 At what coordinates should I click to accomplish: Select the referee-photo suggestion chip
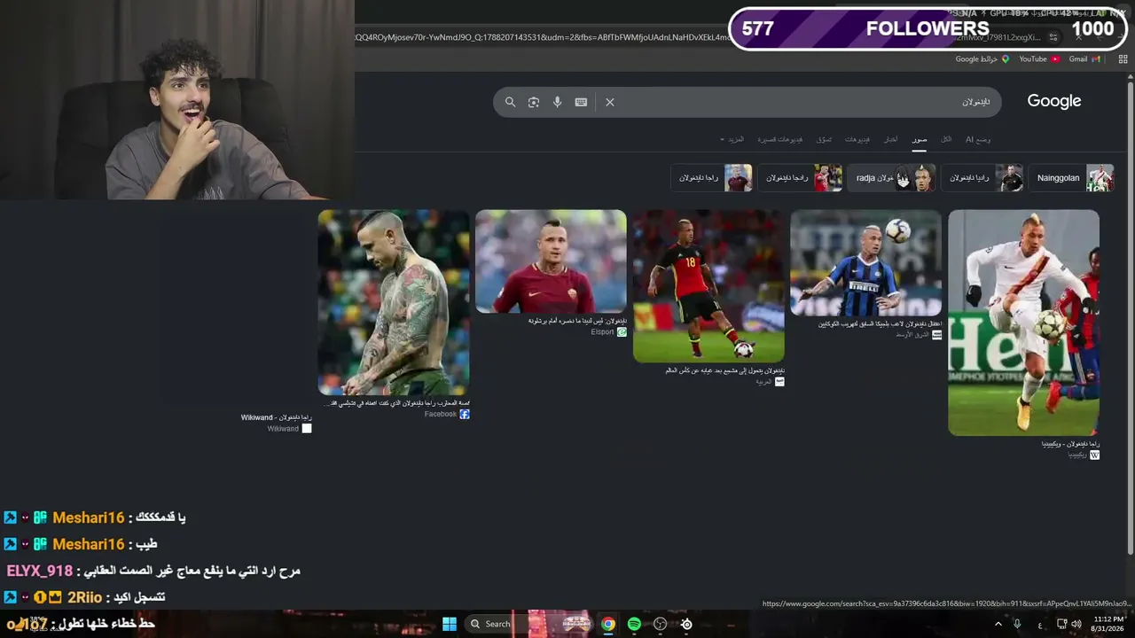[982, 178]
